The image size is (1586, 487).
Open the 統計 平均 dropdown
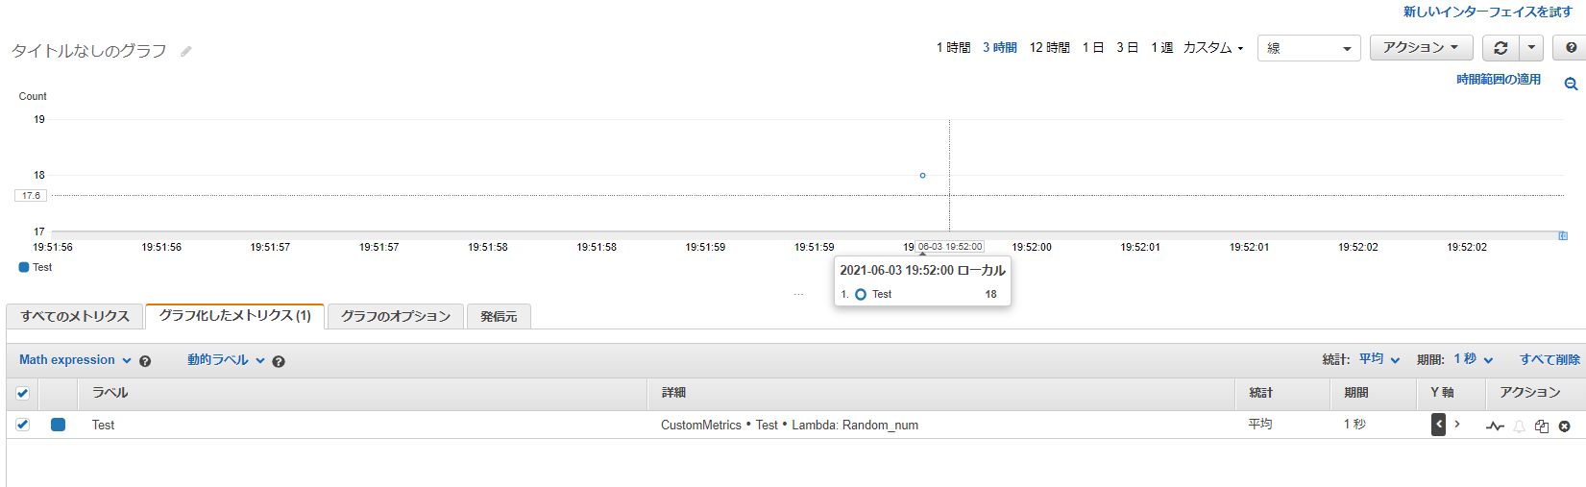pos(1379,359)
